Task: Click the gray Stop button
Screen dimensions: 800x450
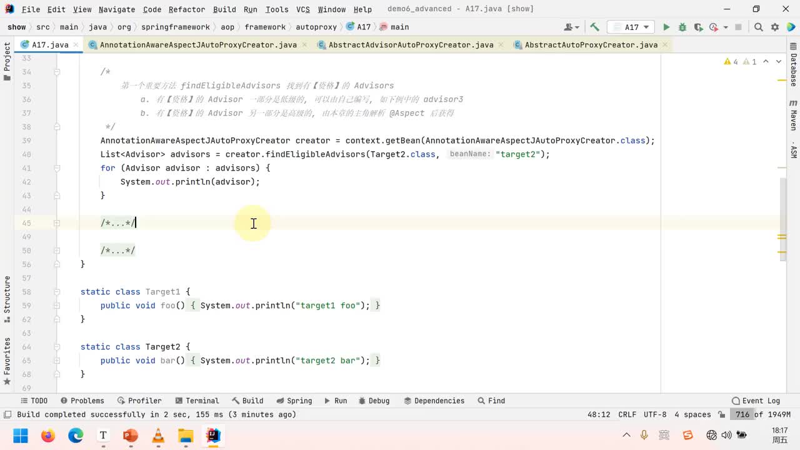Action: coord(738,27)
